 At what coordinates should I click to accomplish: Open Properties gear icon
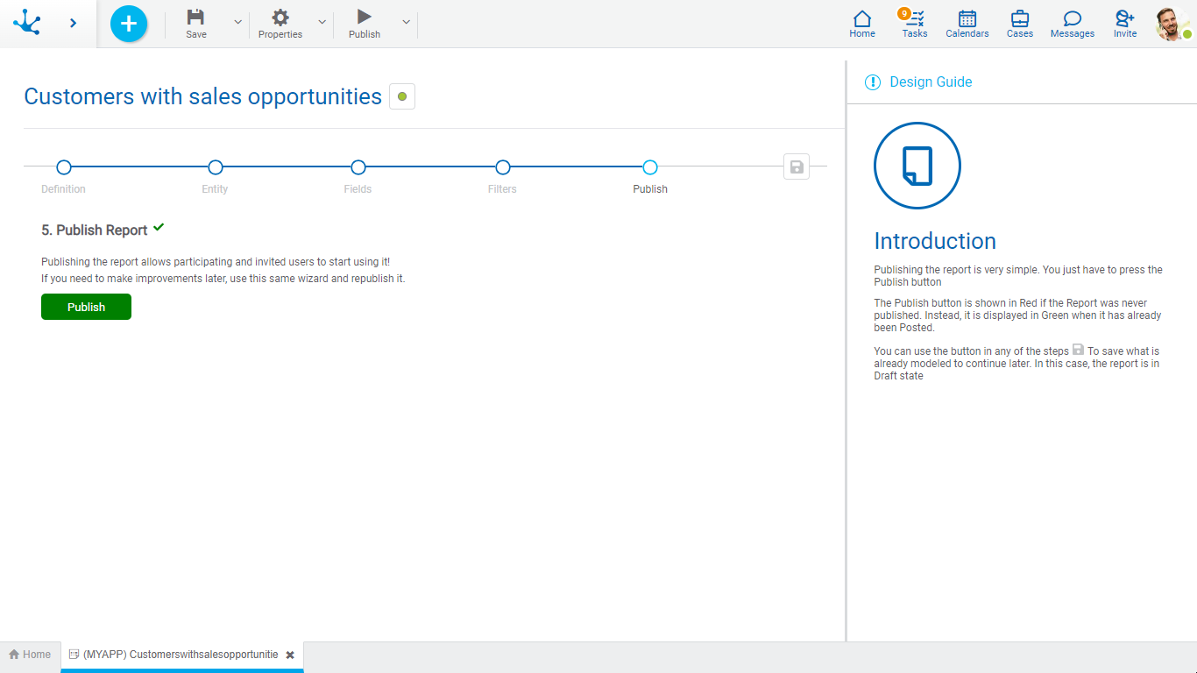coord(280,18)
